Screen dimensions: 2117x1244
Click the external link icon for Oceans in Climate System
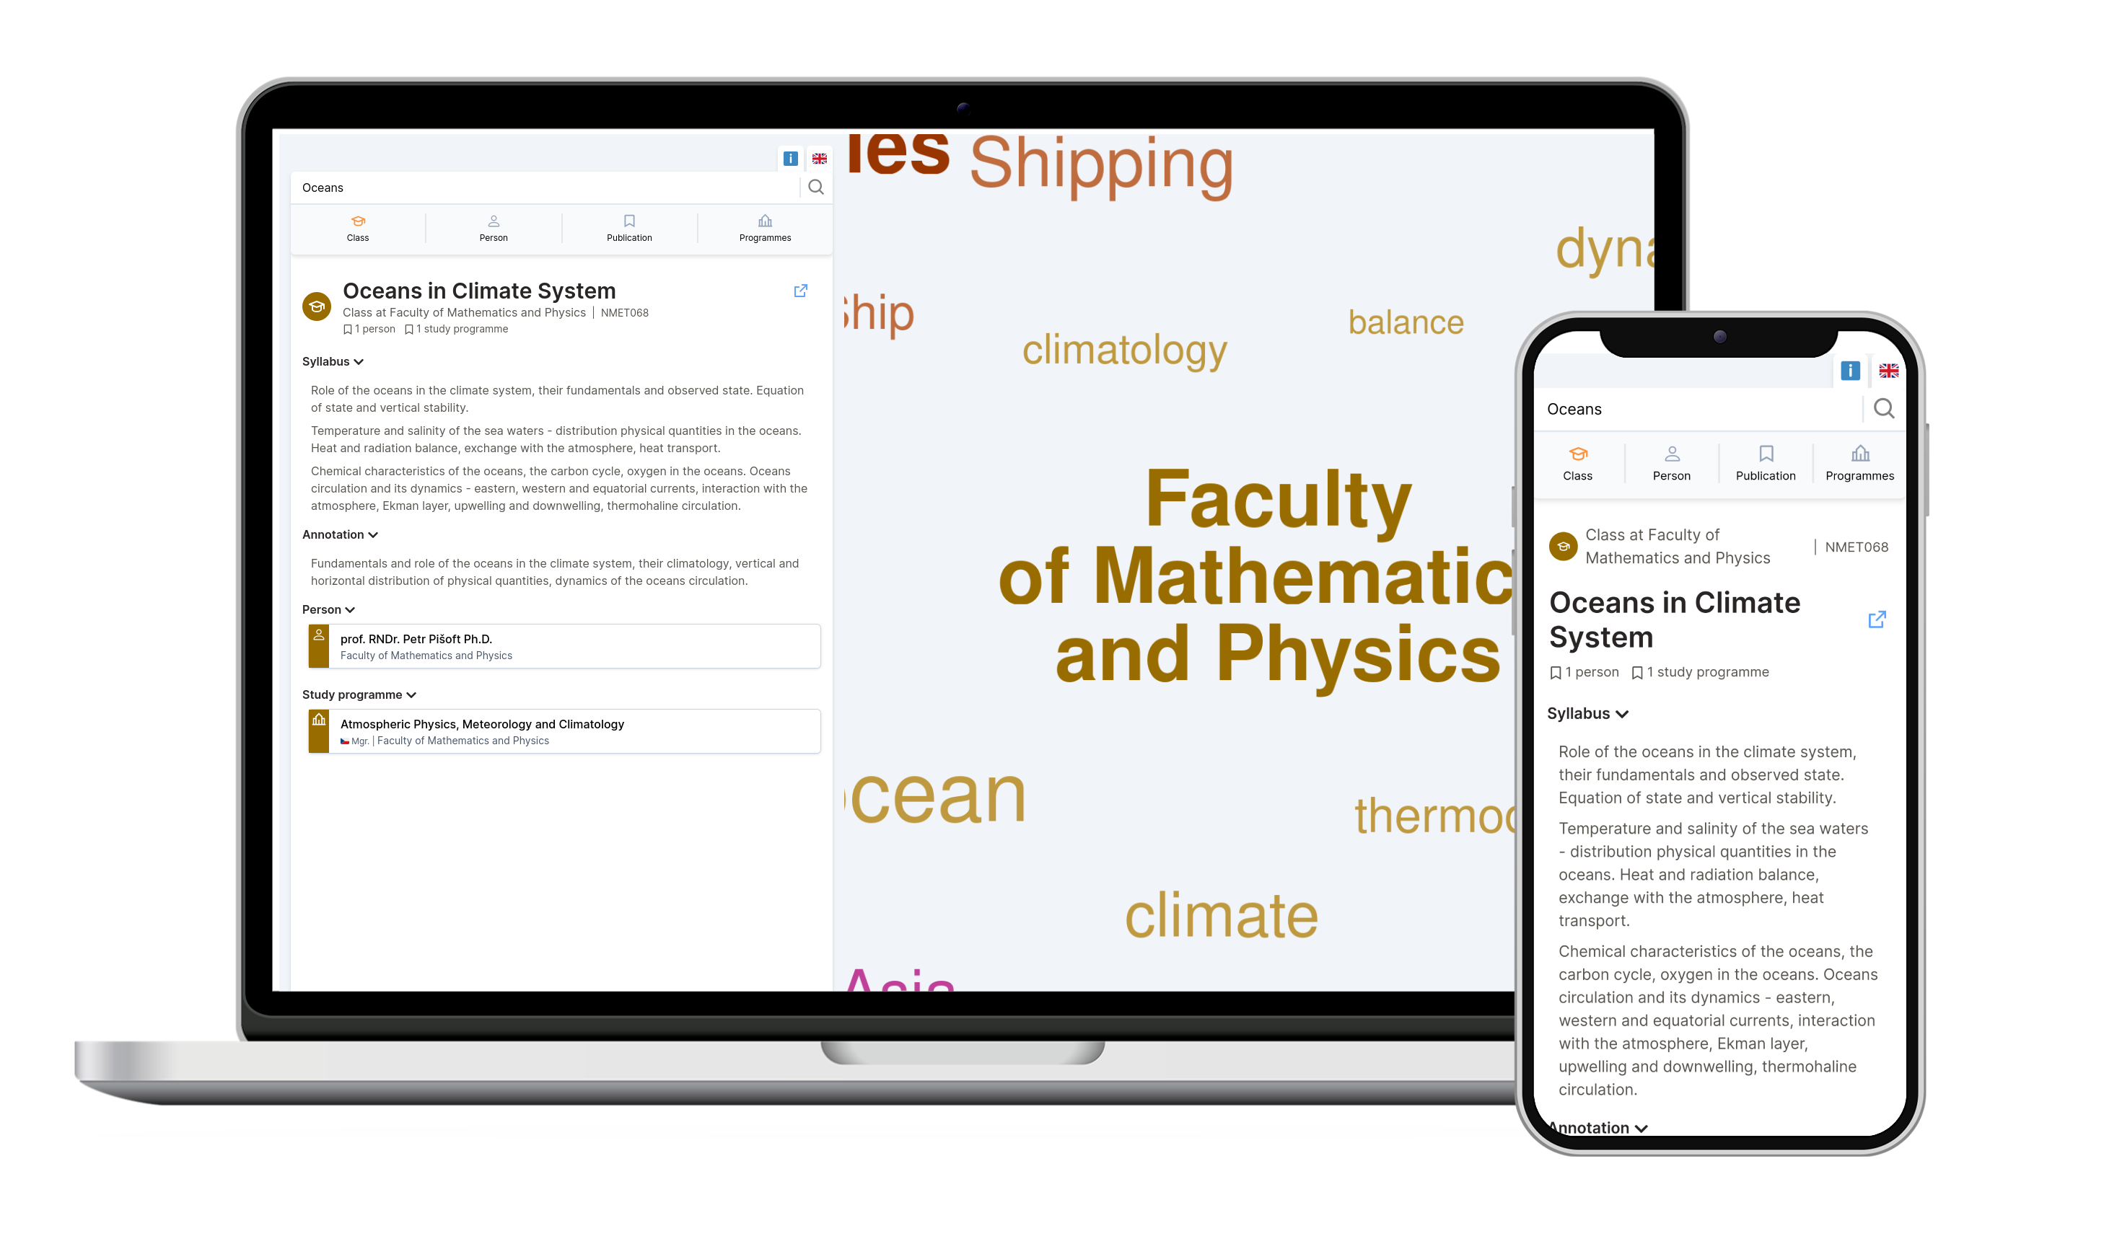coord(802,290)
